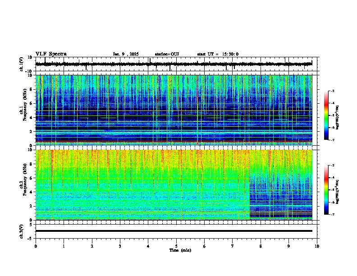Click the "ch.1(V)" waveform axis label
Screen dimensions: 357x276
click(22, 64)
